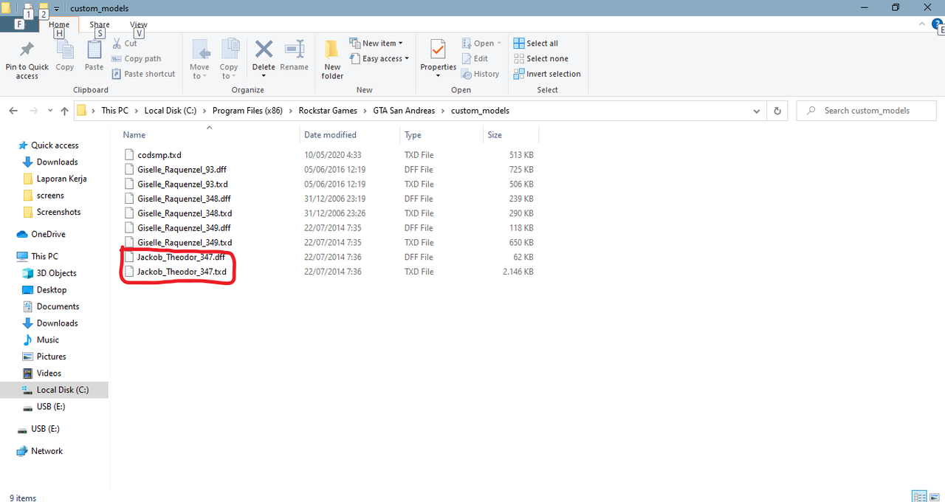Open Quick access in sidebar
The image size is (945, 502).
(55, 145)
